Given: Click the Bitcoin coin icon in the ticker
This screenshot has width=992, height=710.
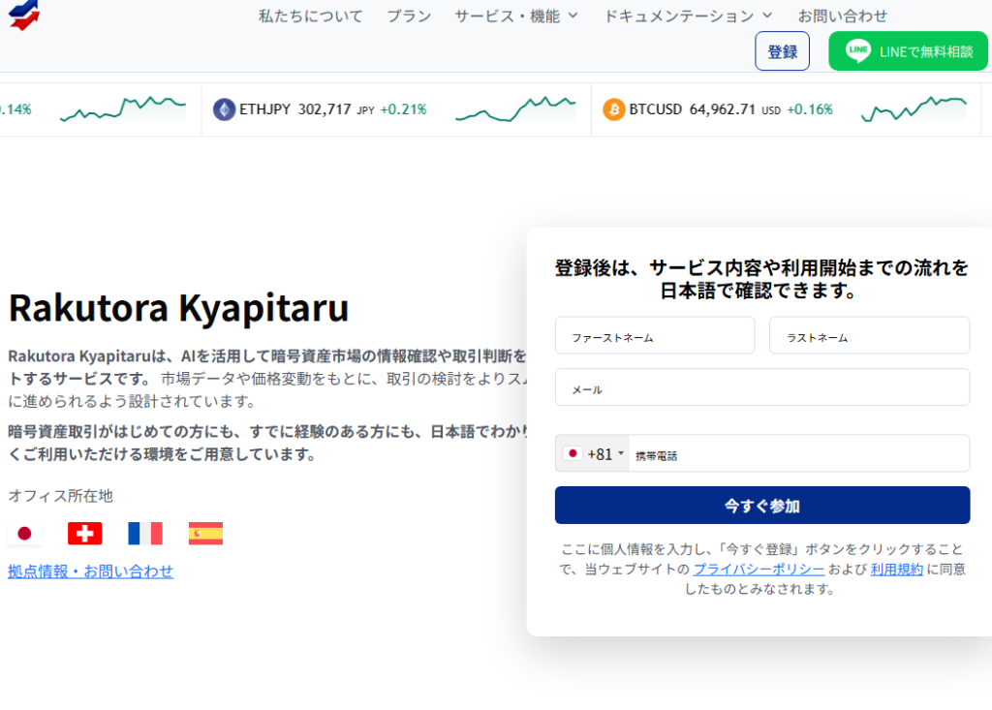Looking at the screenshot, I should (x=613, y=109).
